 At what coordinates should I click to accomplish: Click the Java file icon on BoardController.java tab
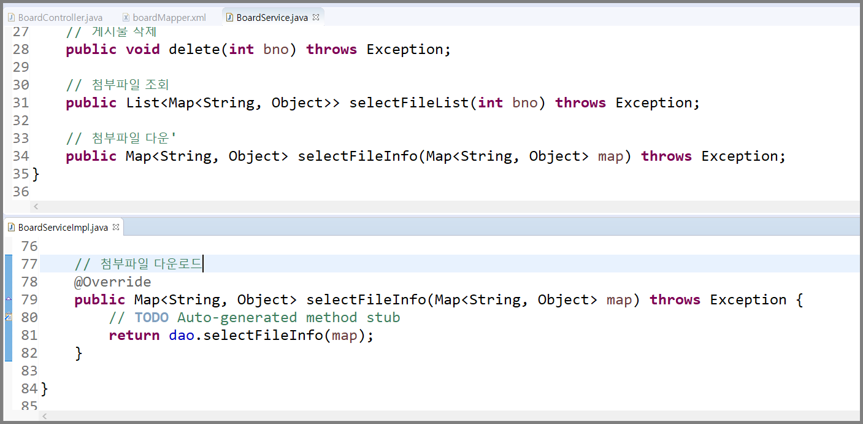(11, 18)
